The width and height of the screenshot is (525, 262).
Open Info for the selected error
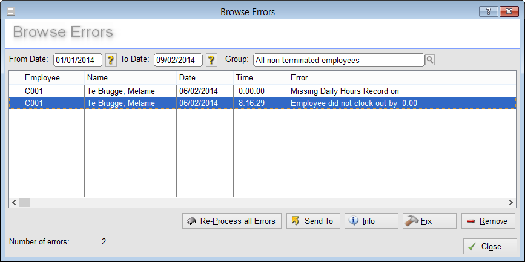pos(371,221)
